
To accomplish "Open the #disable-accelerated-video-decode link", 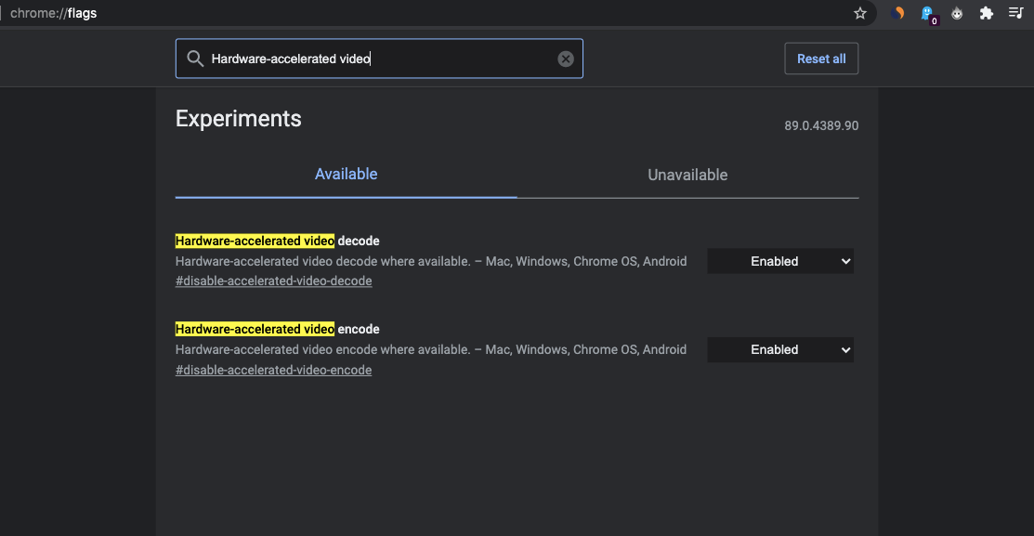I will [x=273, y=281].
